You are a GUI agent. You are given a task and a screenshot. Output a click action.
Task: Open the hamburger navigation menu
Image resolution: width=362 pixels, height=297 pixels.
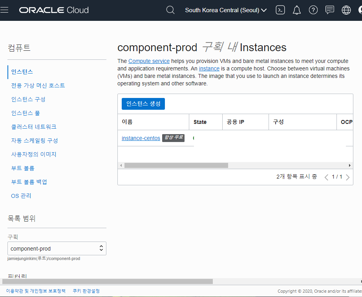click(4, 10)
